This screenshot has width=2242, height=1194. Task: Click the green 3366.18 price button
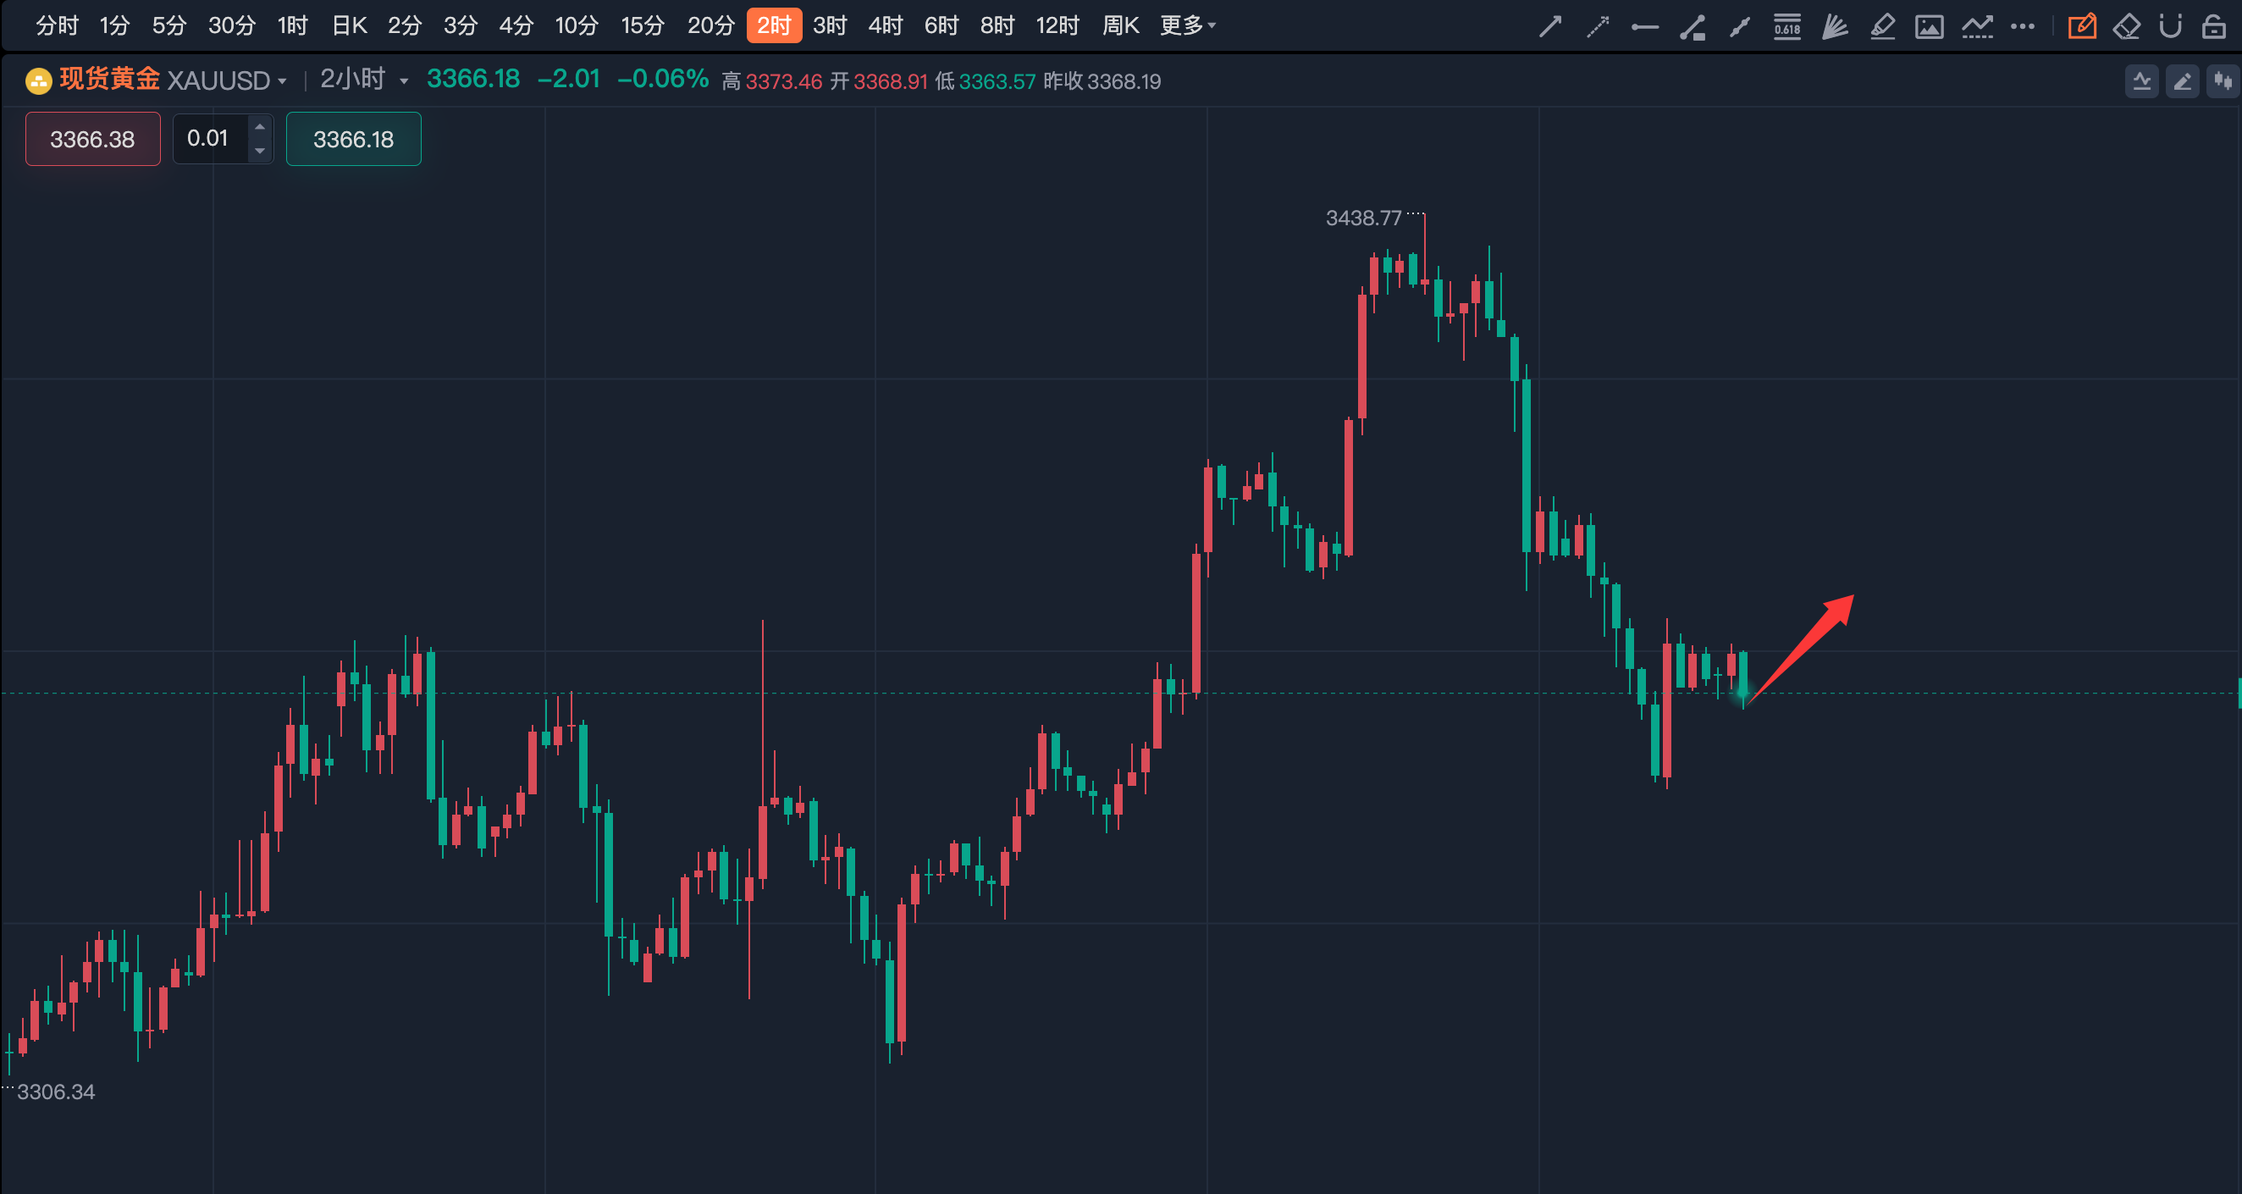(x=353, y=139)
